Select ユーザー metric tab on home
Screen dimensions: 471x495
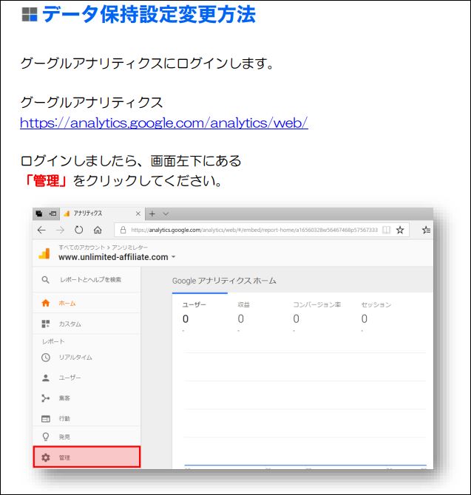(200, 314)
